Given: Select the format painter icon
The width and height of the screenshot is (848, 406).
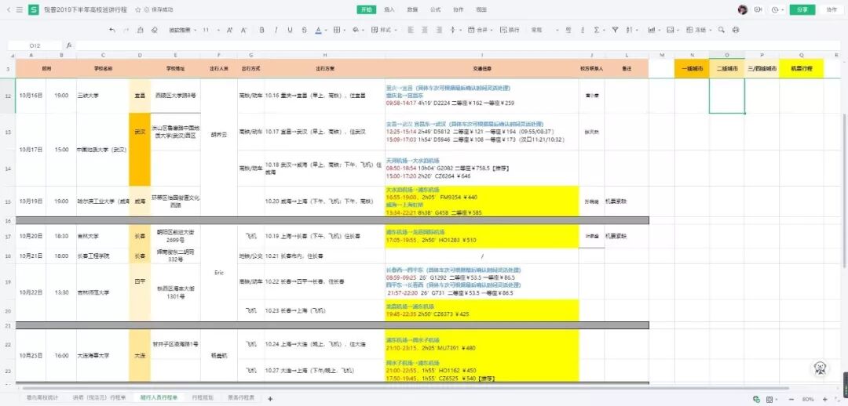Looking at the screenshot, I should 140,31.
